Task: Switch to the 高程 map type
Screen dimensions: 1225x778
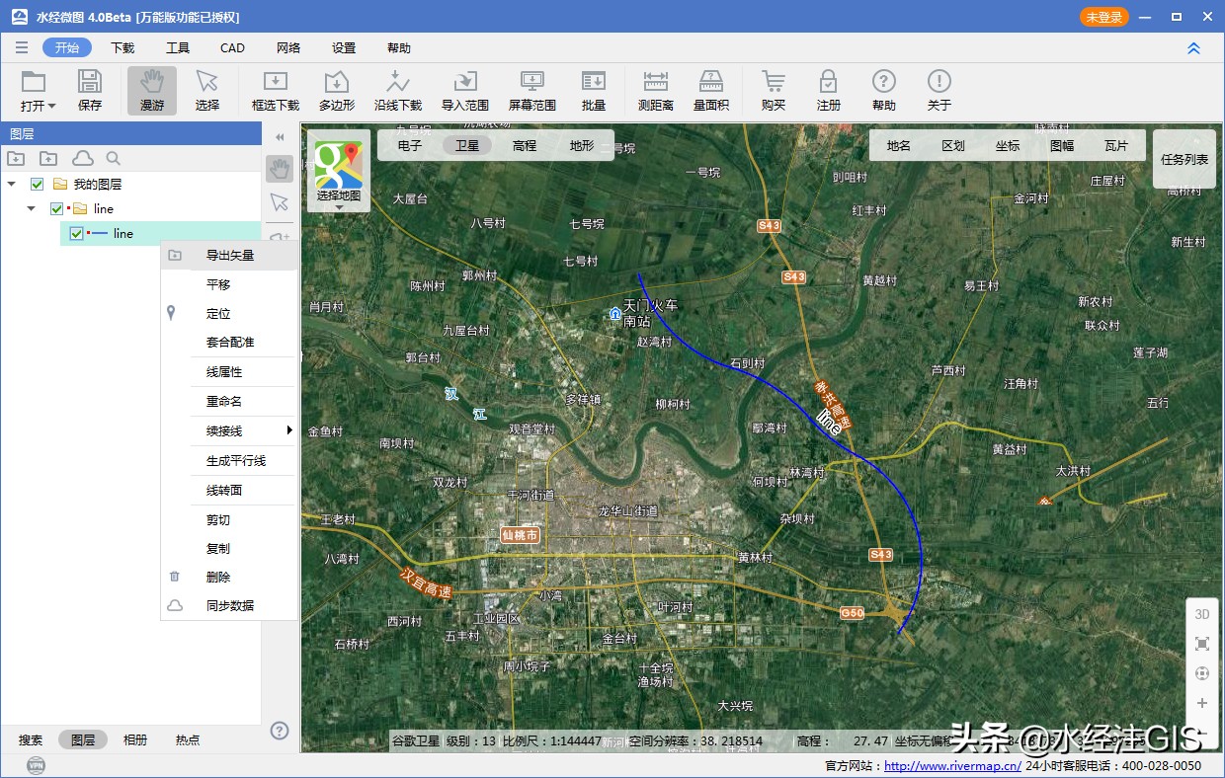Action: (x=525, y=145)
